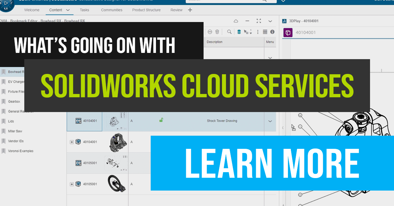Select the Miter Saw bookmark
The image size is (394, 206).
[15, 131]
